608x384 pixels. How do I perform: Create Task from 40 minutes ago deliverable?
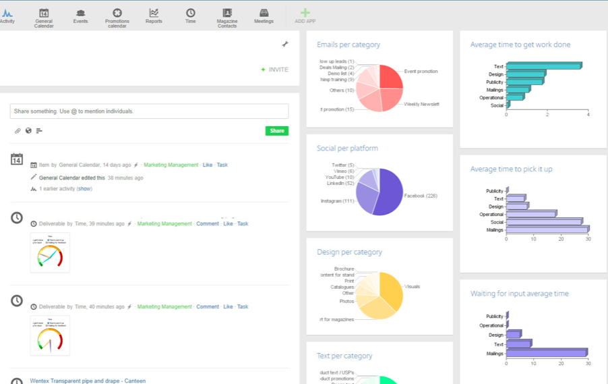[243, 307]
